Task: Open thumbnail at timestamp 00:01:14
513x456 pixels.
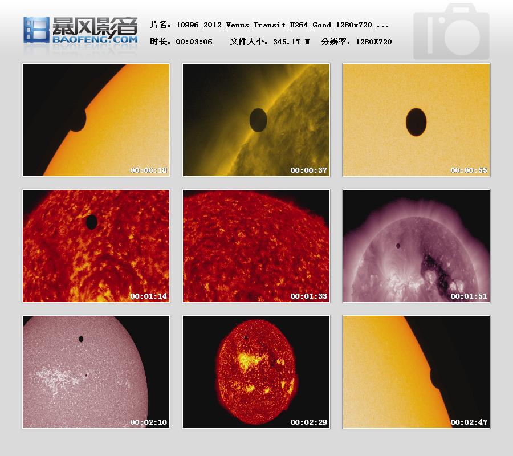Action: [96, 246]
